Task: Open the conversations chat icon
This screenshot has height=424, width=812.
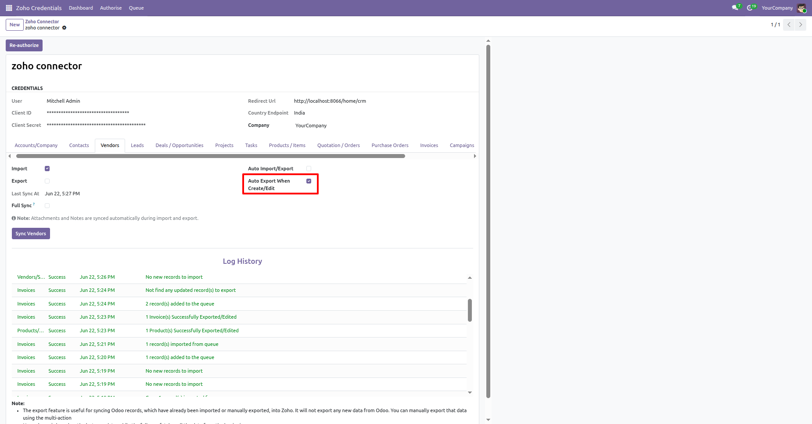Action: click(735, 8)
